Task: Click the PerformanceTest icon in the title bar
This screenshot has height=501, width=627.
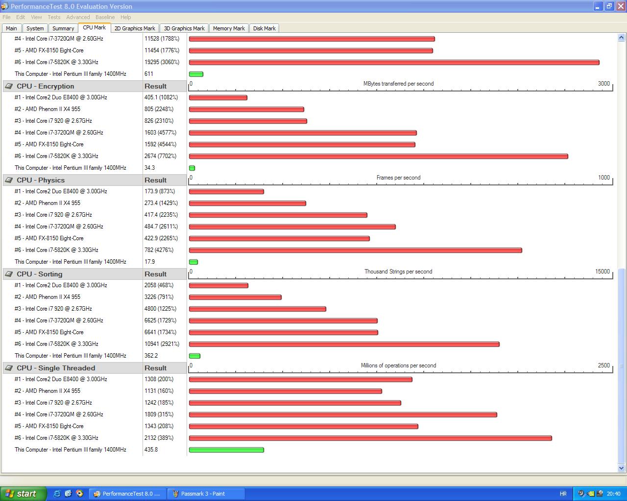Action: (x=5, y=6)
